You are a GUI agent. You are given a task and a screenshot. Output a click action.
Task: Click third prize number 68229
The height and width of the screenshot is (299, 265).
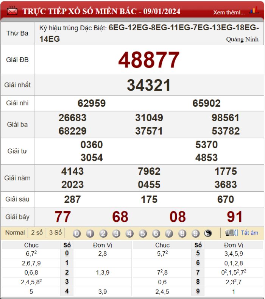[x=72, y=131]
